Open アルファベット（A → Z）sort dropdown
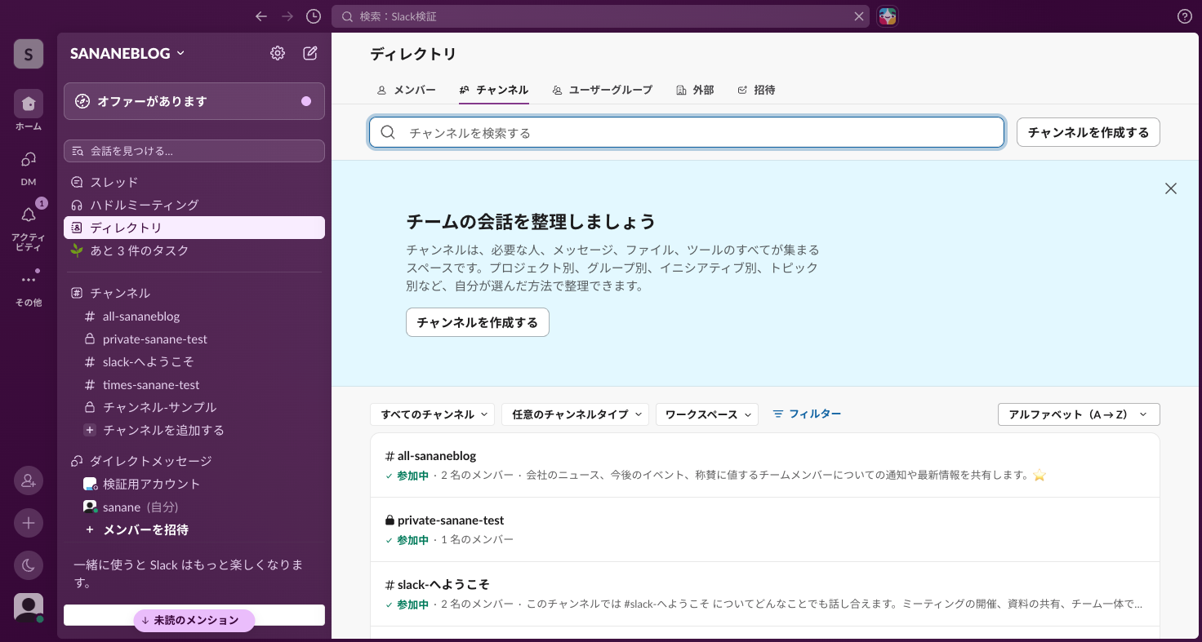1202x642 pixels. pos(1079,414)
